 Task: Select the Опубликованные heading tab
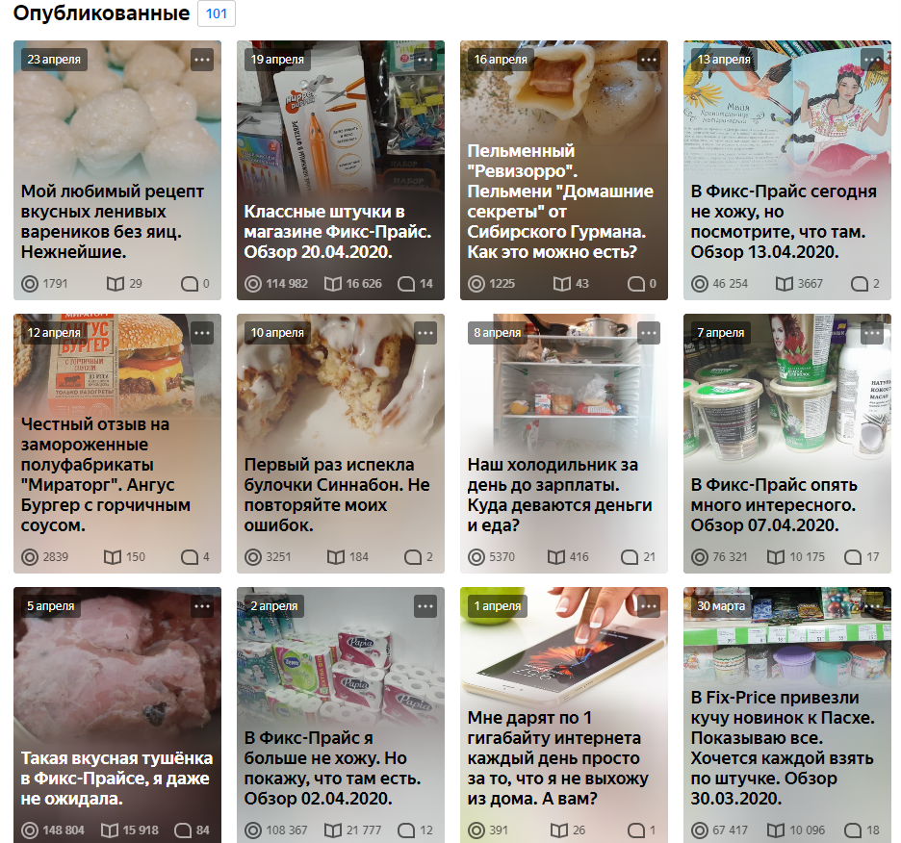click(x=102, y=13)
